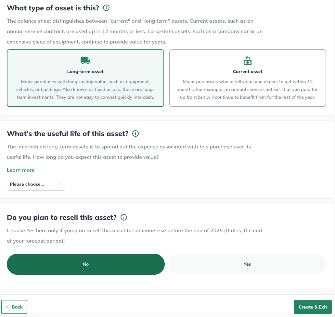335x317 pixels.
Task: Click the chevron on the useful life dropdown
Action: coord(61,184)
